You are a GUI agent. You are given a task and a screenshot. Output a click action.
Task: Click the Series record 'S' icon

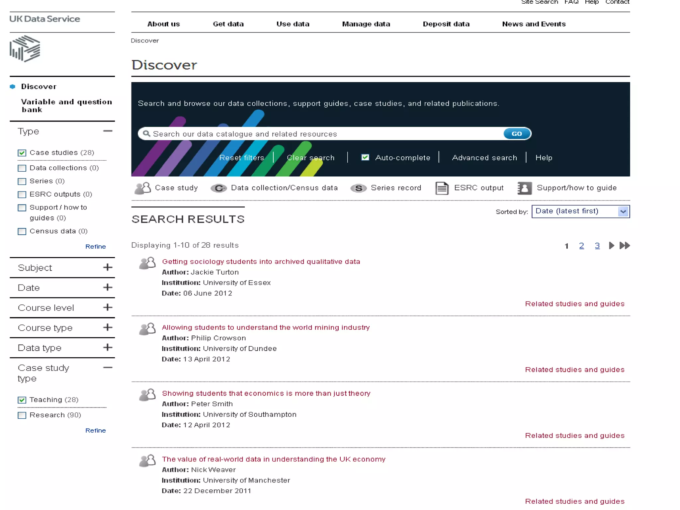(358, 188)
